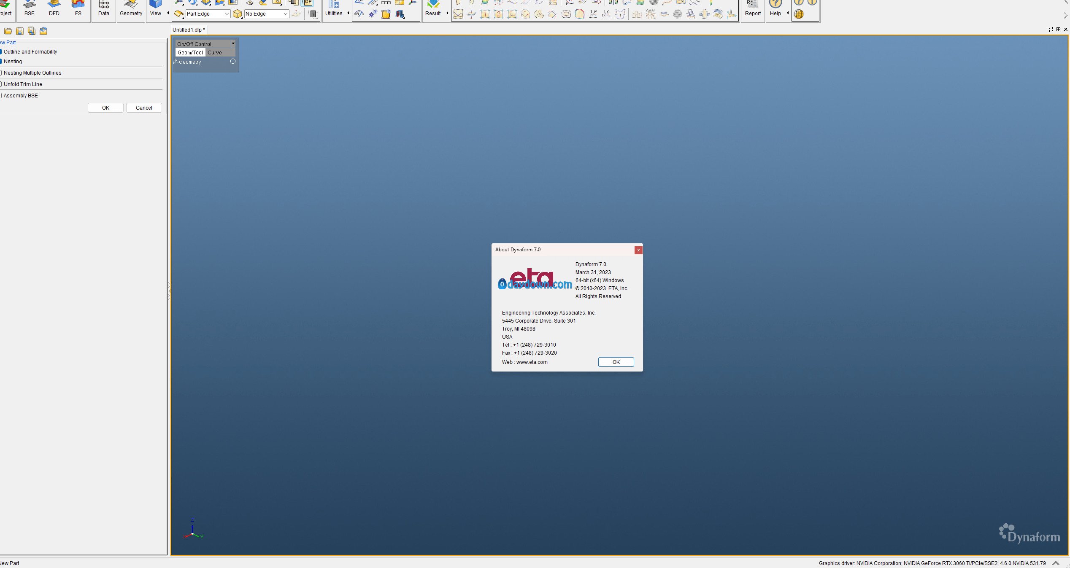Screen dimensions: 1070x568
Task: Click the DFD module icon
Action: click(x=54, y=8)
